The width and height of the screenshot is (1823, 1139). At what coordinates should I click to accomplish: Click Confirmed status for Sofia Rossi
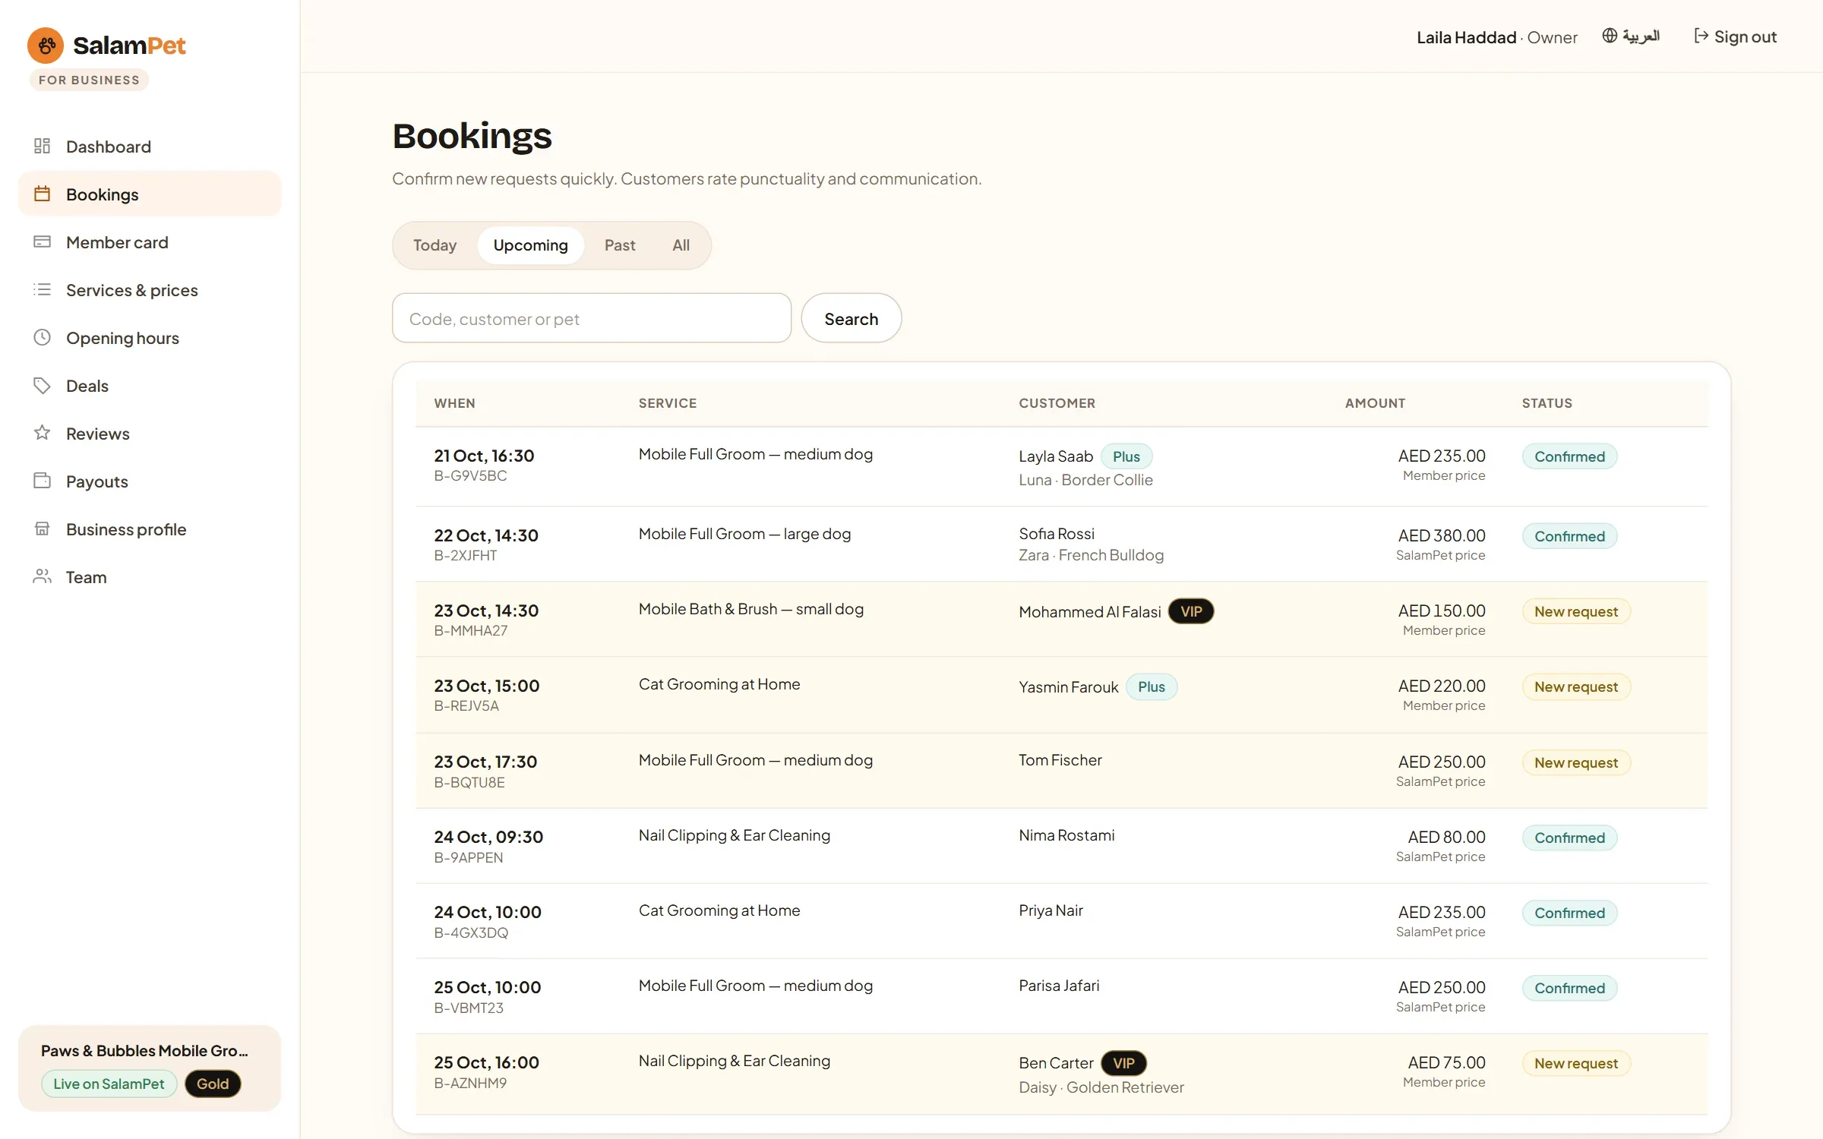pos(1569,536)
